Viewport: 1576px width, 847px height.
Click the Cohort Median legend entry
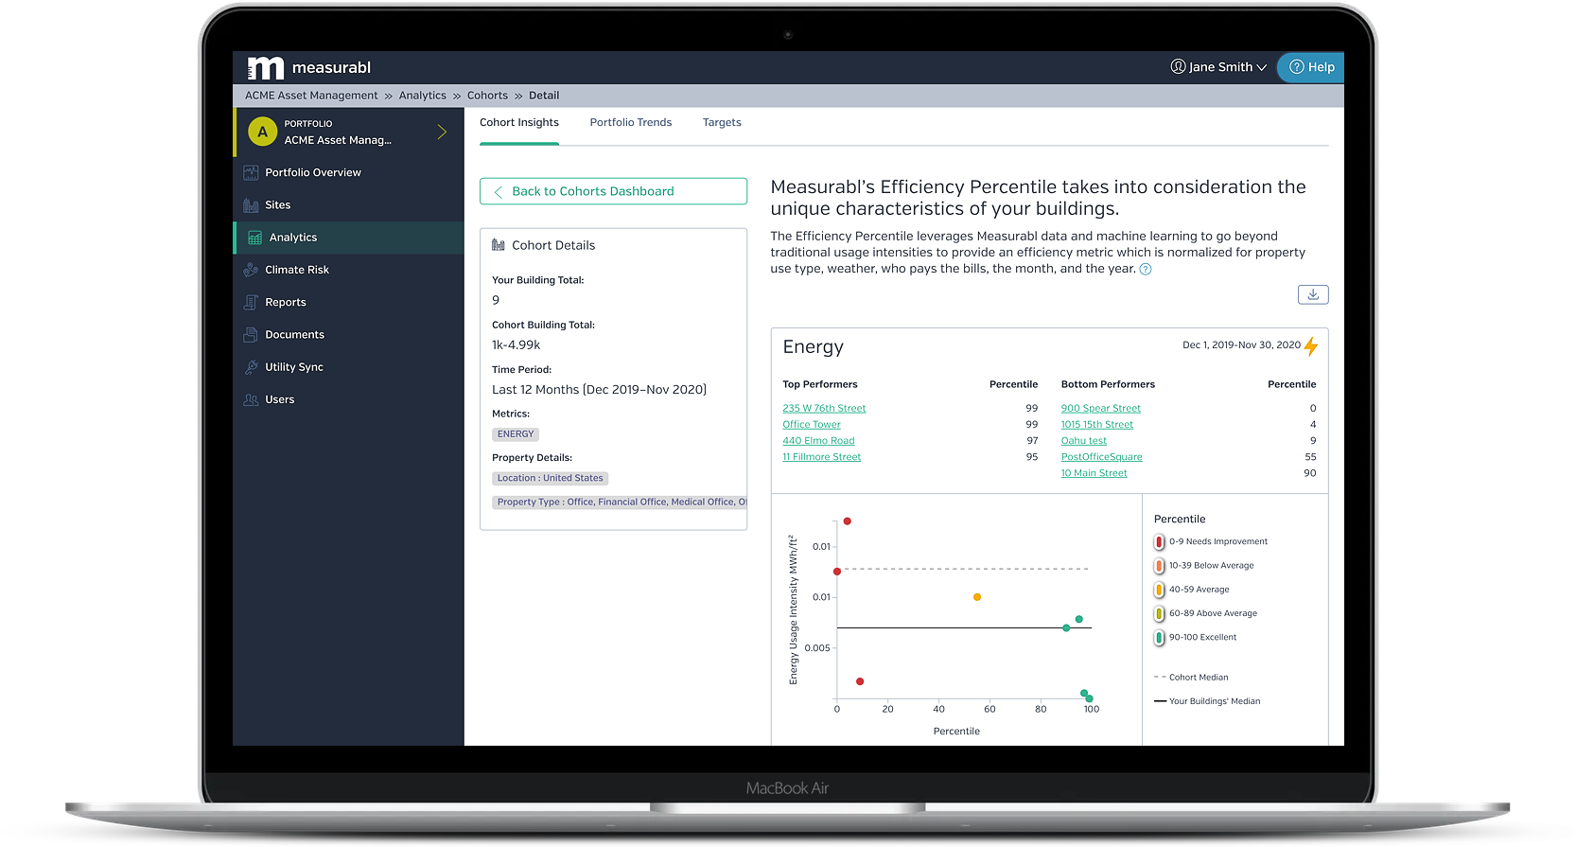point(1191,678)
